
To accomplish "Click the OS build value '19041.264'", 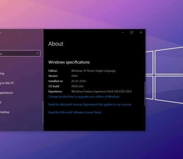I will coord(77,86).
